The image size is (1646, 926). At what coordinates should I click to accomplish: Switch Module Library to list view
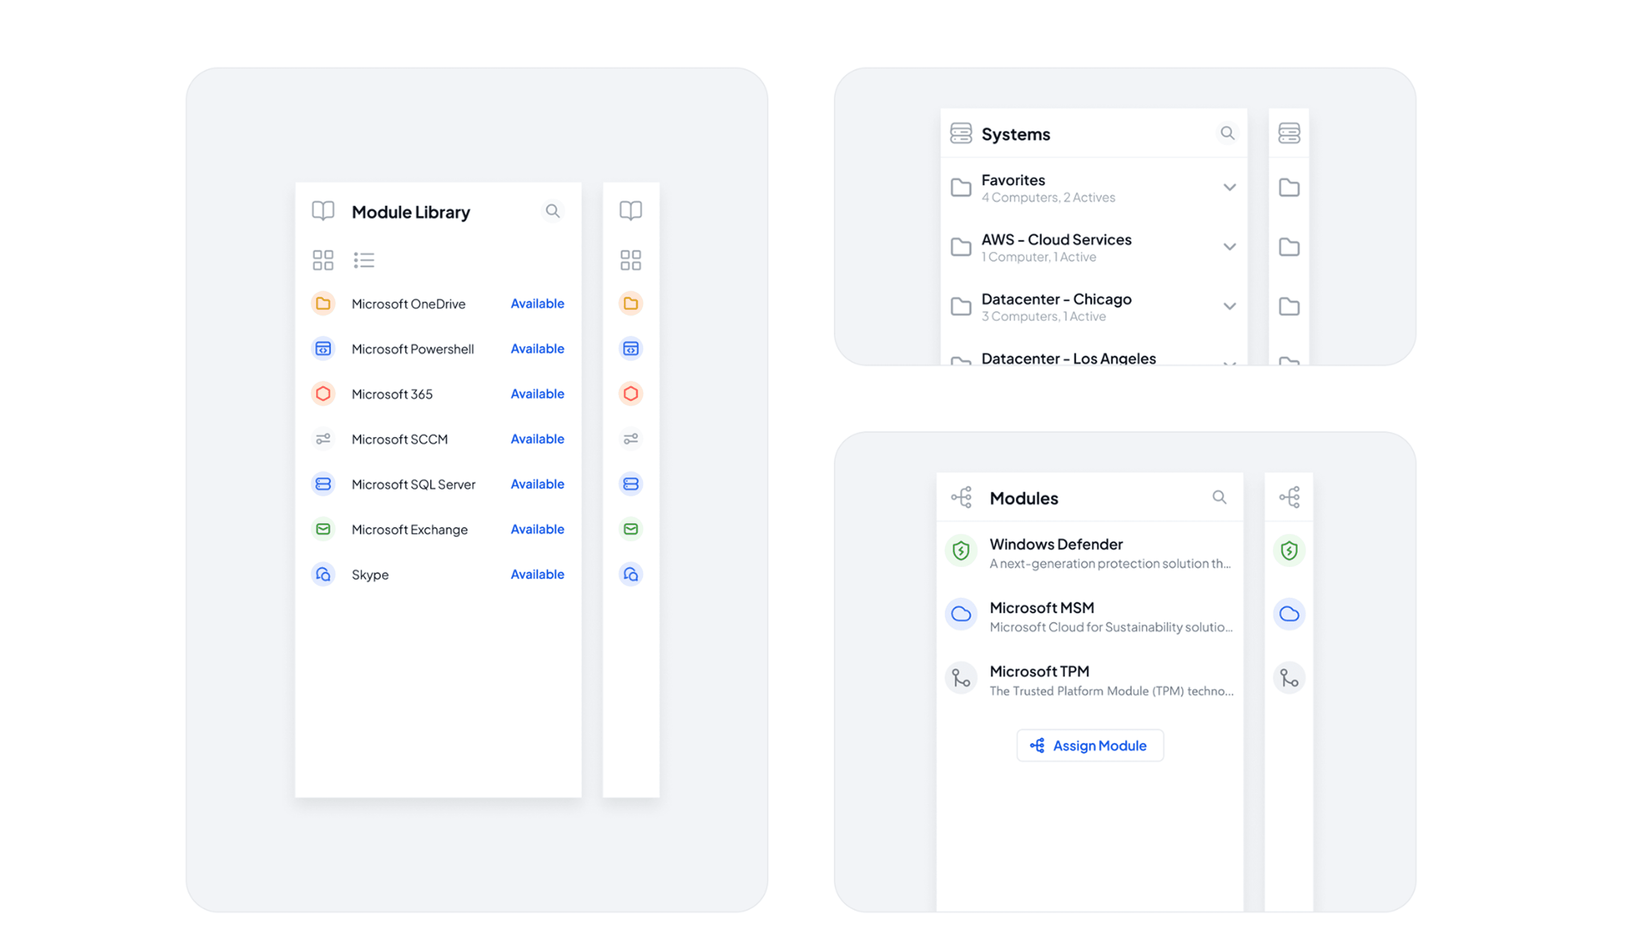364,260
